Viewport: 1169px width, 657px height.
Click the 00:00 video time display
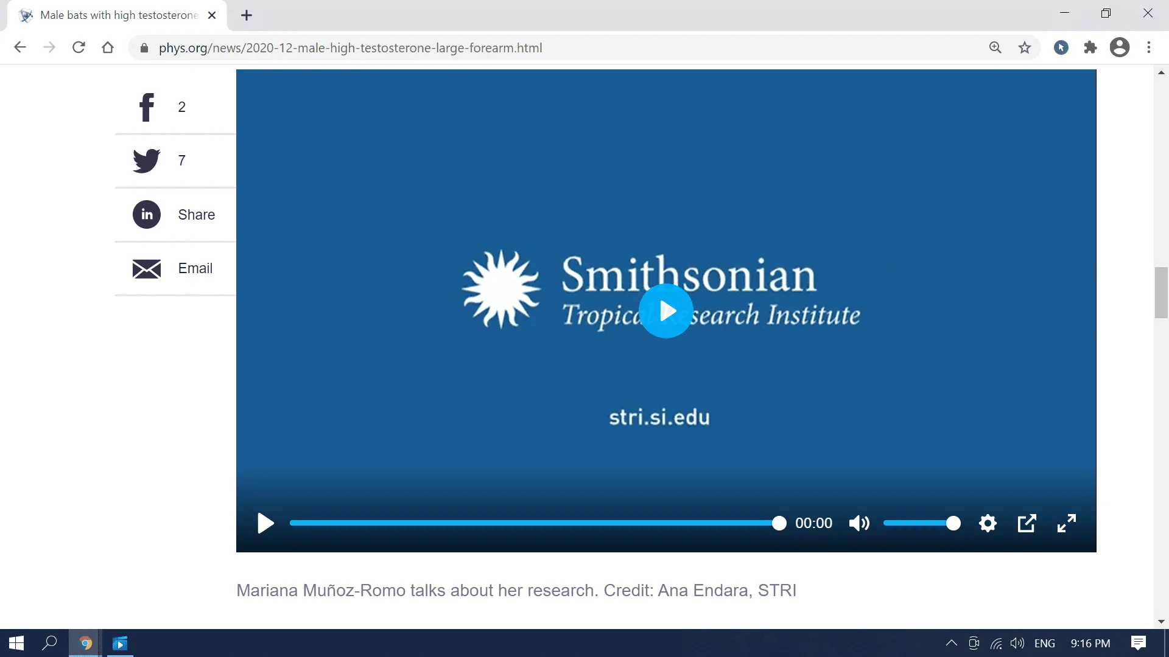(x=814, y=523)
